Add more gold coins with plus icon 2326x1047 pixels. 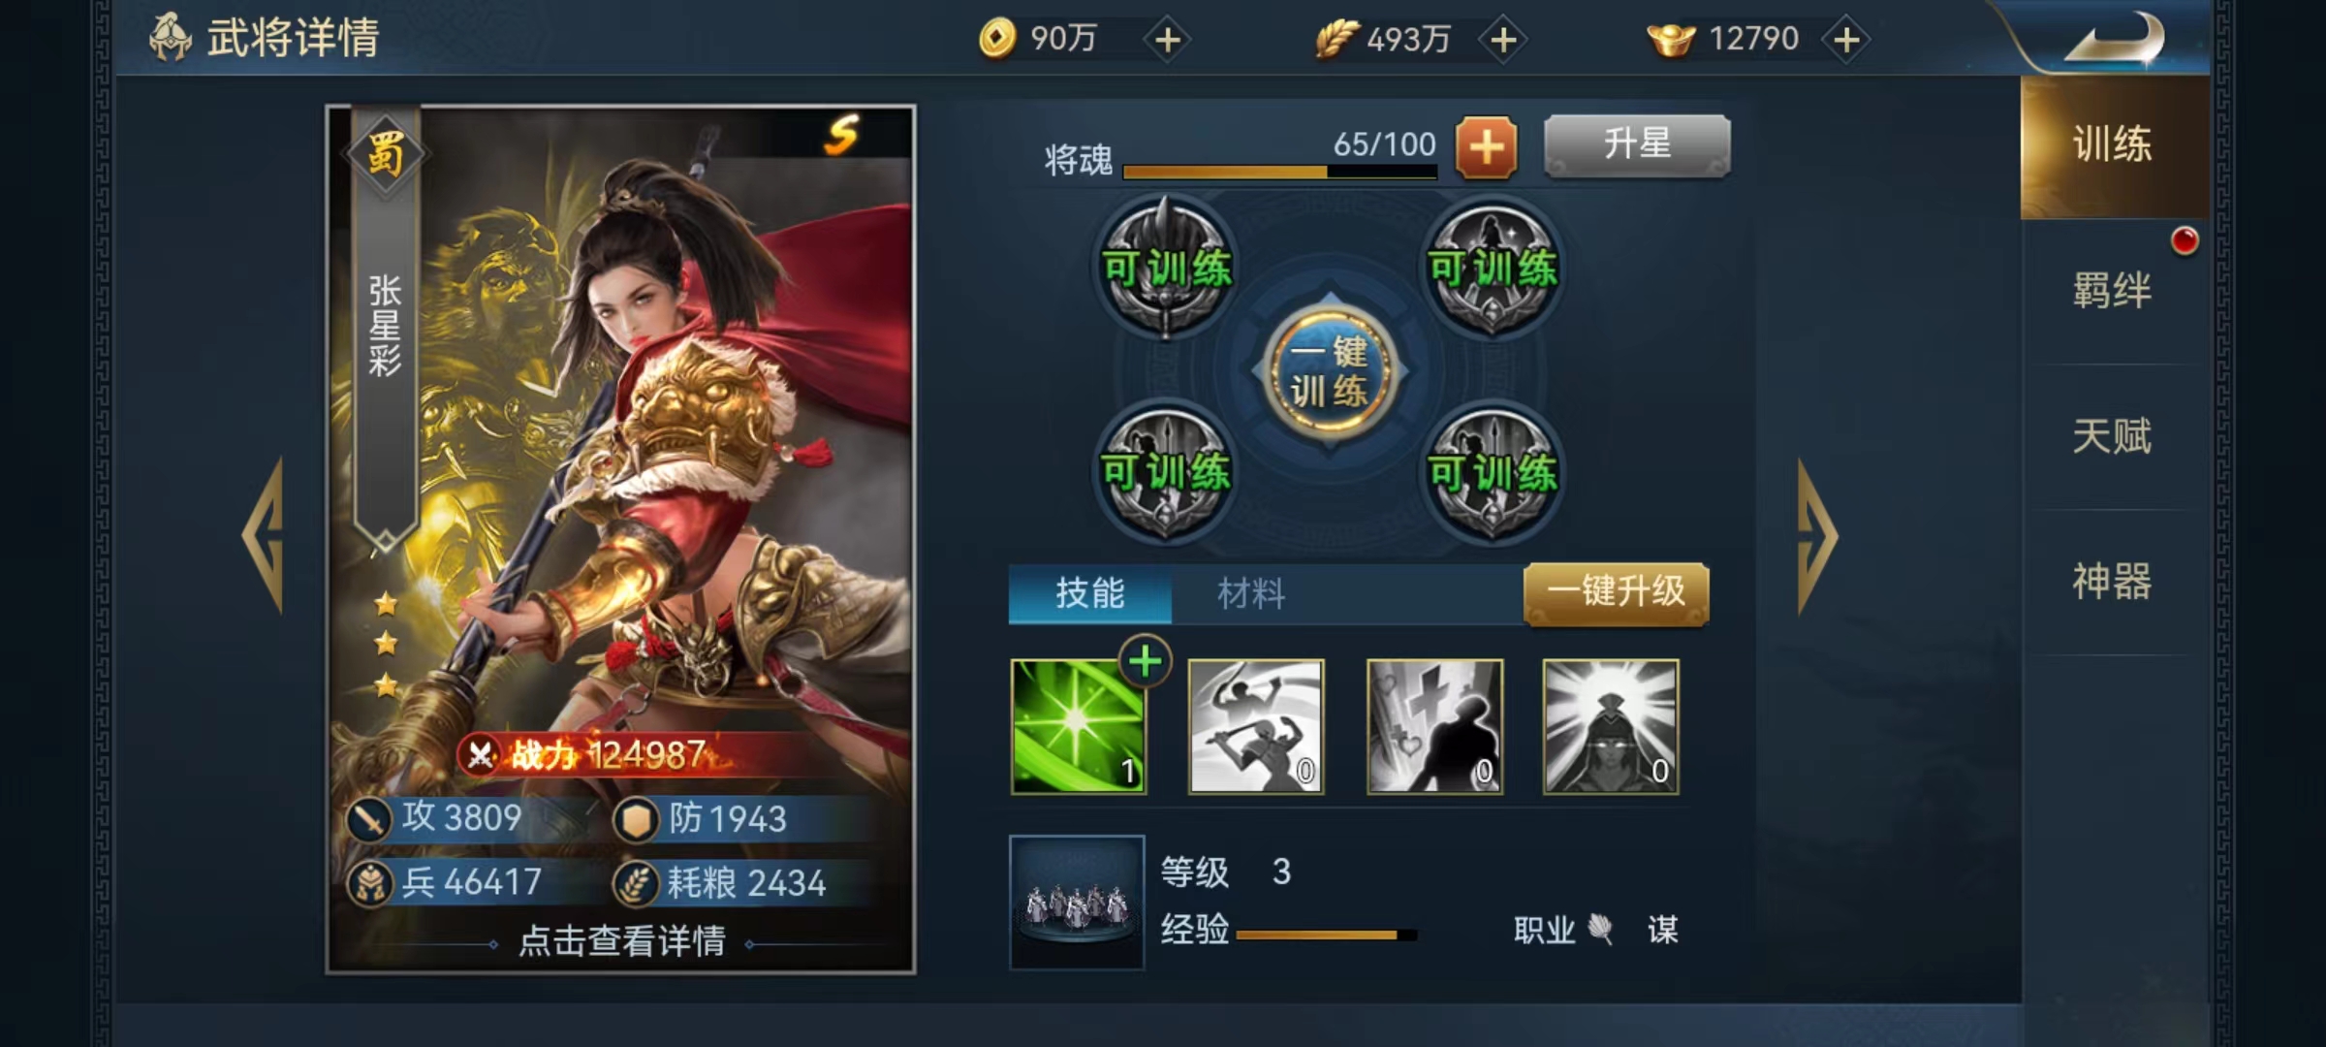point(1168,40)
